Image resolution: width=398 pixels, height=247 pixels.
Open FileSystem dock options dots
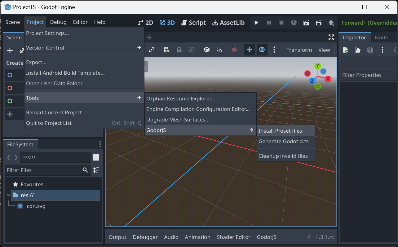tap(100, 144)
